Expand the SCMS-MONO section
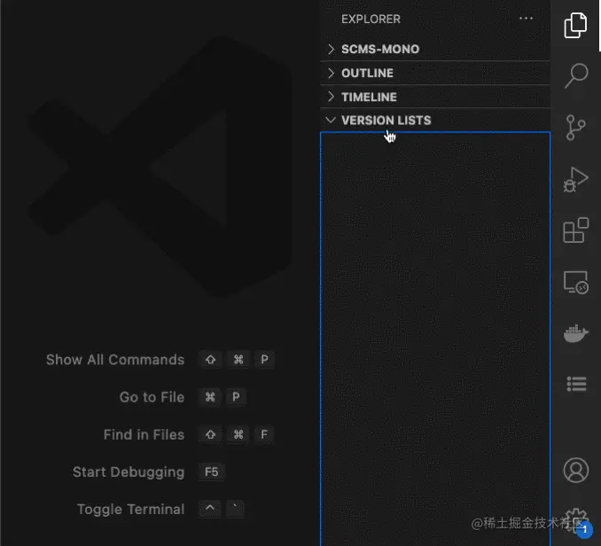601x546 pixels. coord(435,49)
